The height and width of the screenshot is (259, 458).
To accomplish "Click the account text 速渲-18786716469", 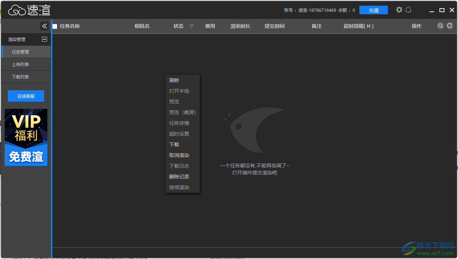I will coord(317,10).
